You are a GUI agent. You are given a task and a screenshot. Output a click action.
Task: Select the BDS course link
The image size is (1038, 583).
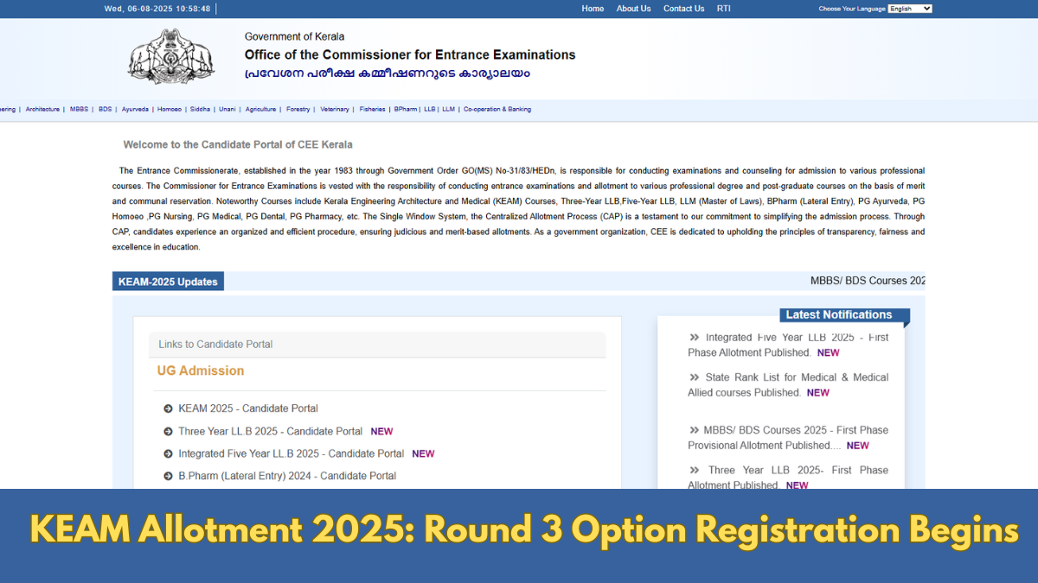[105, 110]
